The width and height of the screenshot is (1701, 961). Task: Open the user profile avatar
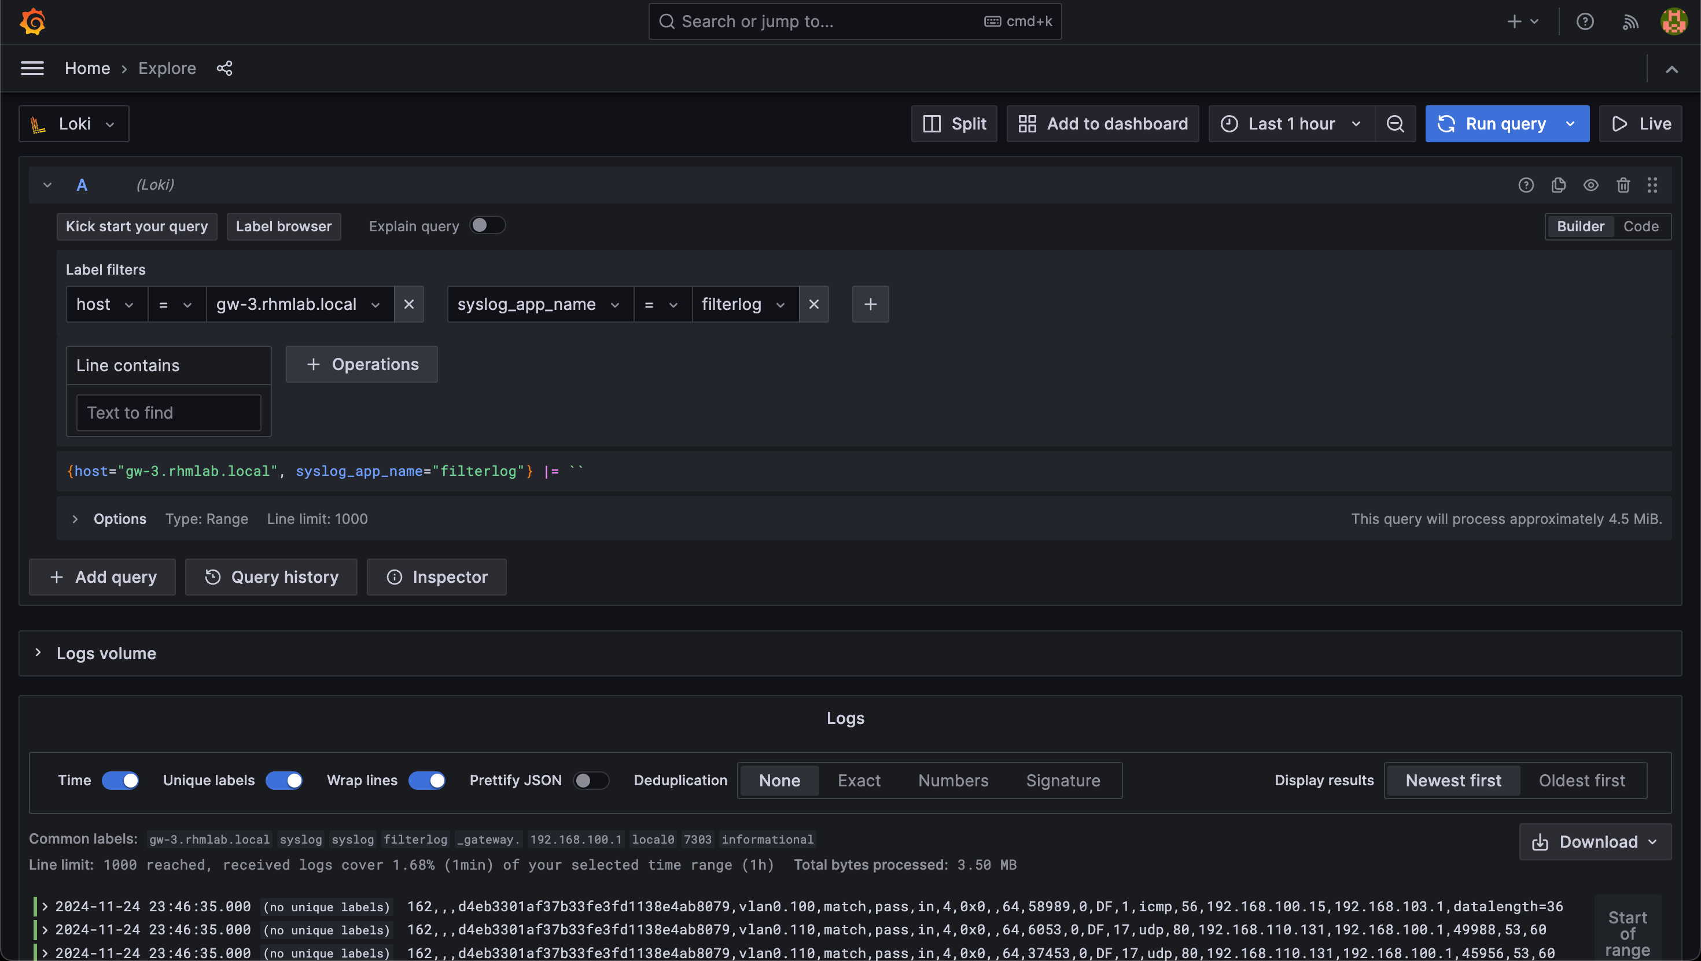tap(1674, 22)
